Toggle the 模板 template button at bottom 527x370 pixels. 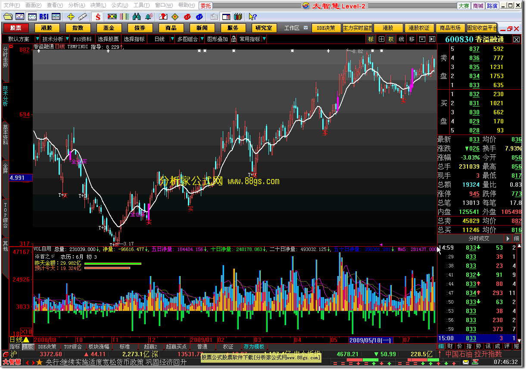[x=28, y=347]
